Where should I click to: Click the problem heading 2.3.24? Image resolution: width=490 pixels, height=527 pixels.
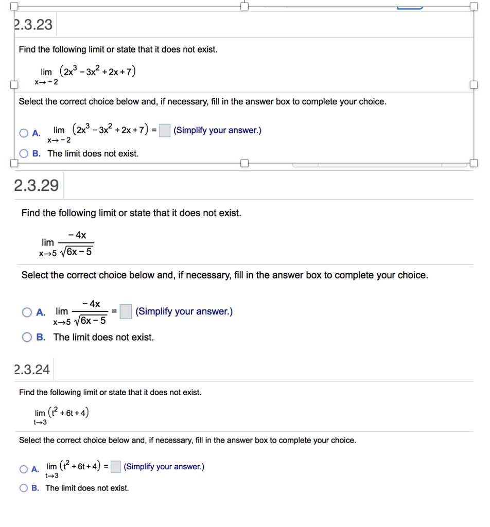click(32, 369)
